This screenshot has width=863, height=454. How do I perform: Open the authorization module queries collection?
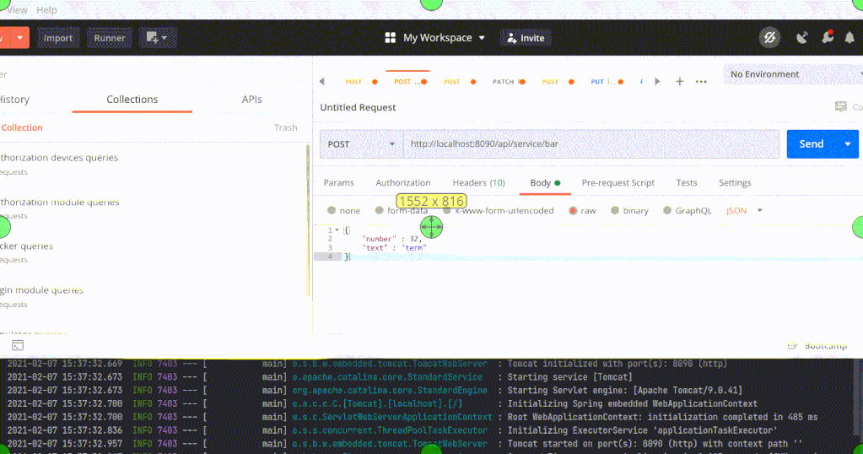tap(59, 202)
